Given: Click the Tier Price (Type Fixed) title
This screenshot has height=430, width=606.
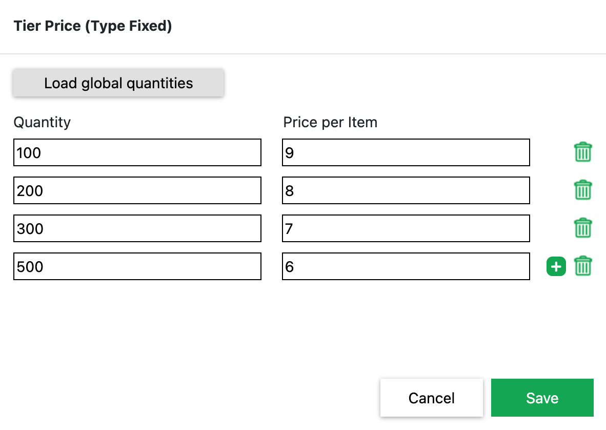Looking at the screenshot, I should pos(93,26).
